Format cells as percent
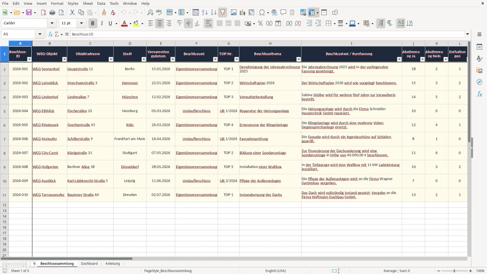Viewport: 487px width, 274px height. click(261, 24)
